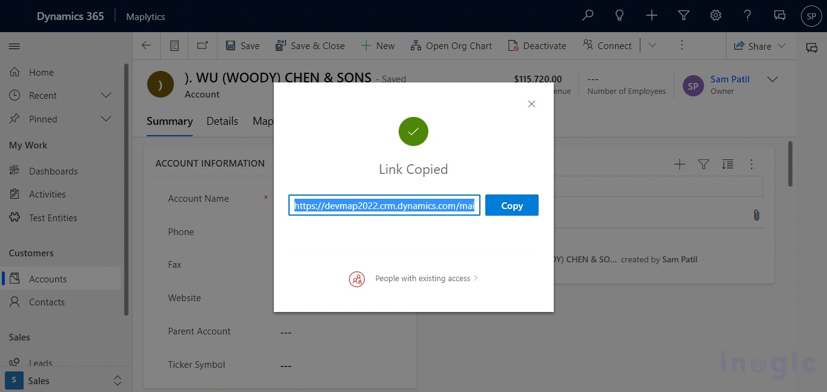
Task: Click the attachment paperclip icon
Action: (x=756, y=215)
